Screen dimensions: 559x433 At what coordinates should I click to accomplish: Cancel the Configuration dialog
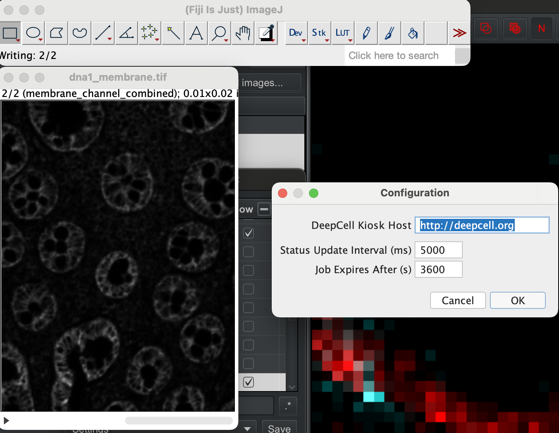pyautogui.click(x=458, y=301)
